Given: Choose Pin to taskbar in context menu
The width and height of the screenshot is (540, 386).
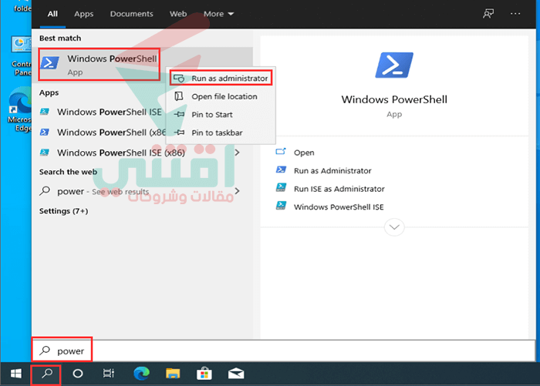Looking at the screenshot, I should pyautogui.click(x=221, y=133).
